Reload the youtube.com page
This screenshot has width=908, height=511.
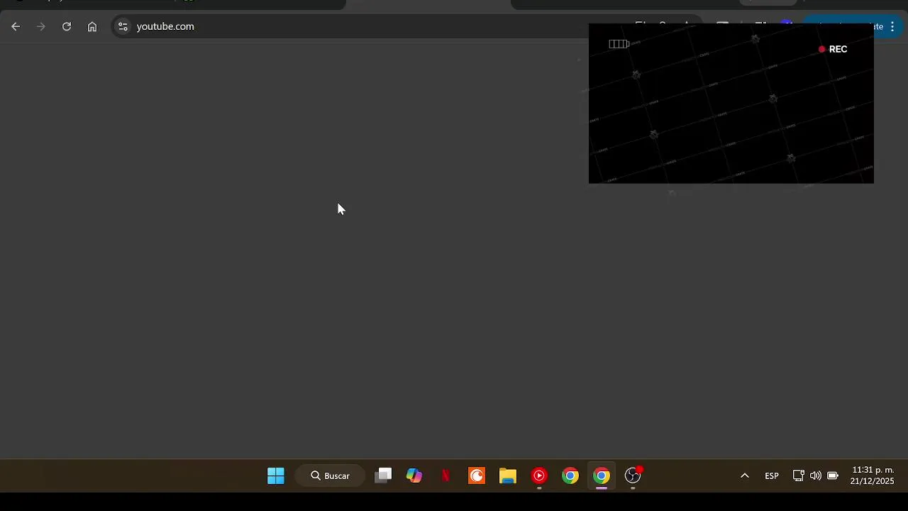click(x=67, y=26)
